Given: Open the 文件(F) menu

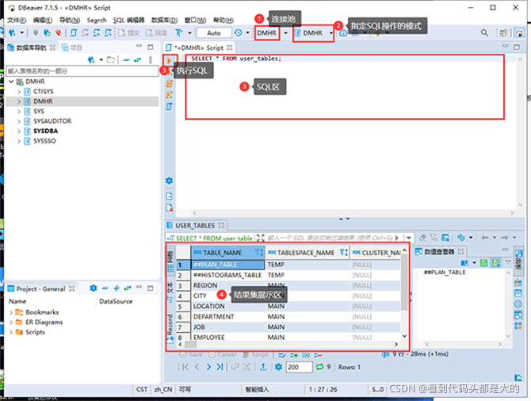Looking at the screenshot, I should coord(17,20).
